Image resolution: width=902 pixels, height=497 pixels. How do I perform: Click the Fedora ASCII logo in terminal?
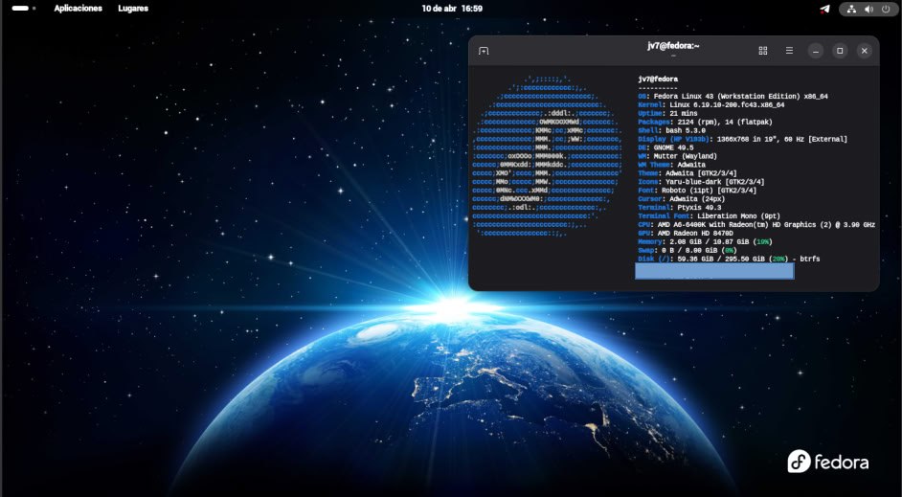click(x=547, y=156)
